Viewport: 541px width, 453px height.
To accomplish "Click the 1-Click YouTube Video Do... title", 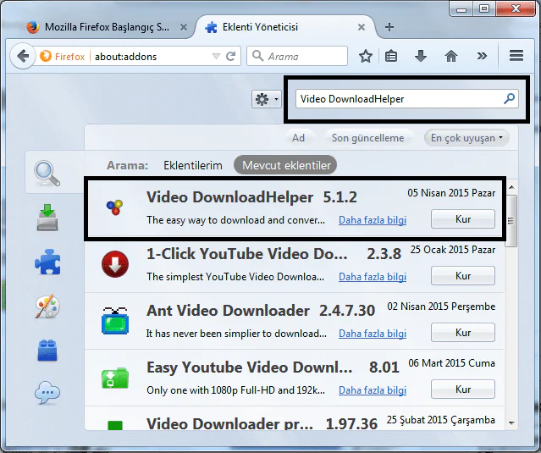I will pos(247,254).
